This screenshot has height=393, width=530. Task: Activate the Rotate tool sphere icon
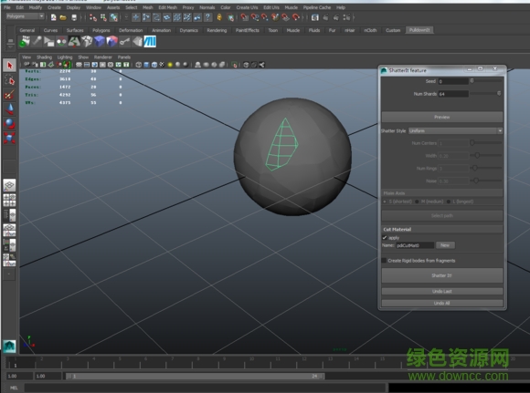pyautogui.click(x=9, y=123)
